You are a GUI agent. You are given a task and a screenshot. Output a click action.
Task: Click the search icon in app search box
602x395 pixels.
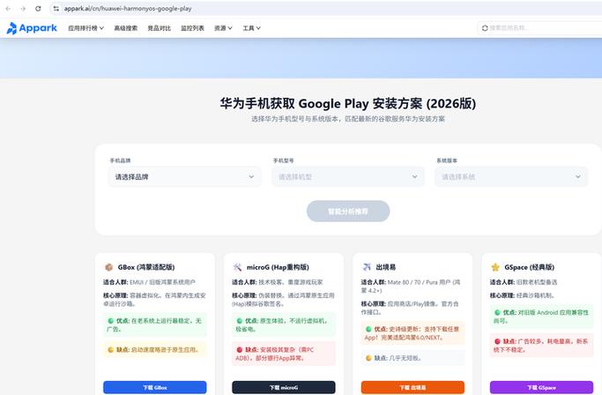(x=485, y=28)
